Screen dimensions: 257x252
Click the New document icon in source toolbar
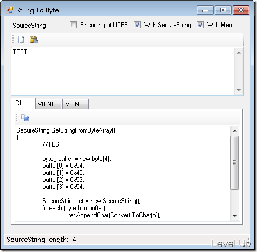tap(21, 40)
